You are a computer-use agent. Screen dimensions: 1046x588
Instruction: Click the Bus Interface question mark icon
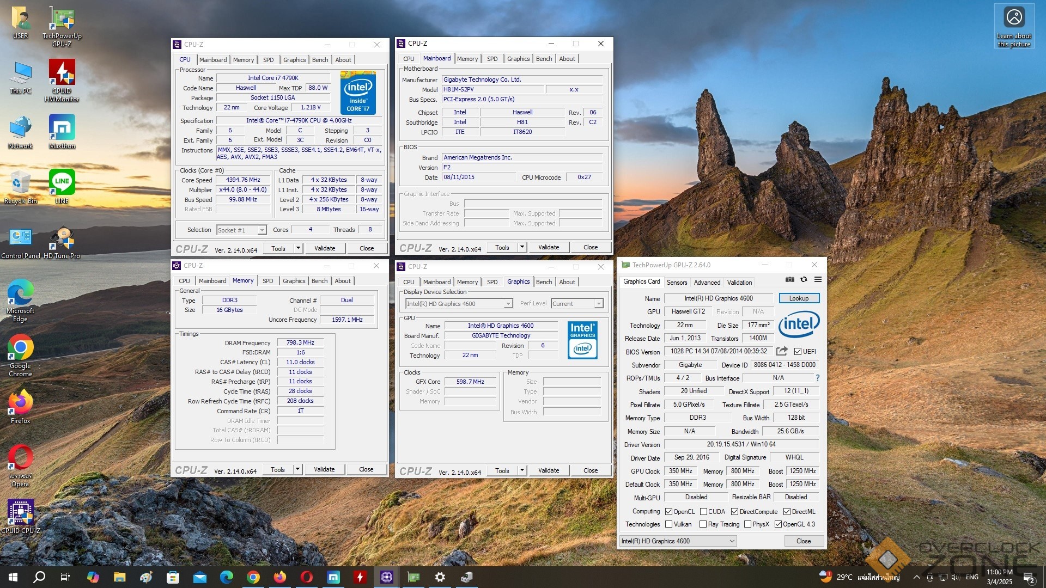tap(817, 378)
